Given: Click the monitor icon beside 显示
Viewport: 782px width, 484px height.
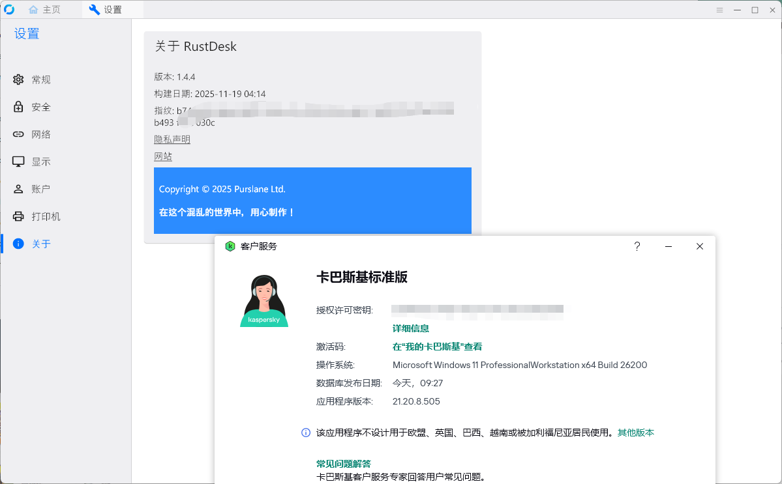Looking at the screenshot, I should 18,162.
